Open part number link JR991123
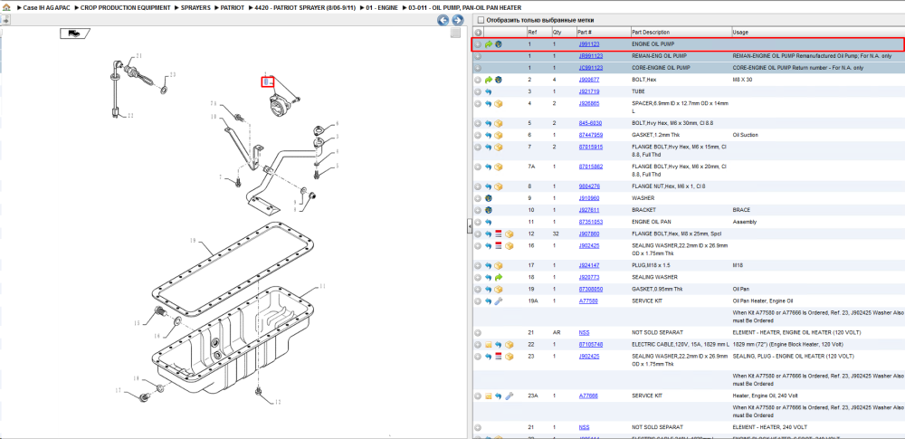 (591, 56)
